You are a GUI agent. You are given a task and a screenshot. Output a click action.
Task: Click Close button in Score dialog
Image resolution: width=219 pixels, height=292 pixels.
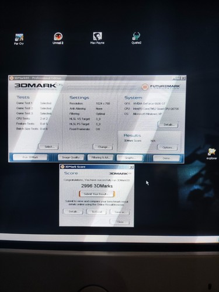click(x=120, y=222)
